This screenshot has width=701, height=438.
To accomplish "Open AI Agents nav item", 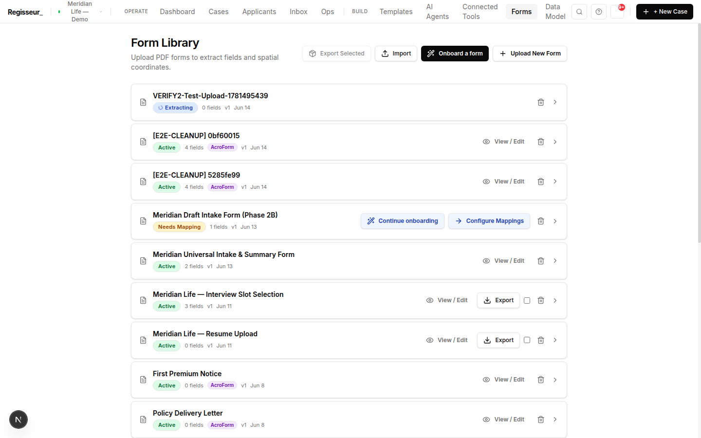I will (x=437, y=12).
